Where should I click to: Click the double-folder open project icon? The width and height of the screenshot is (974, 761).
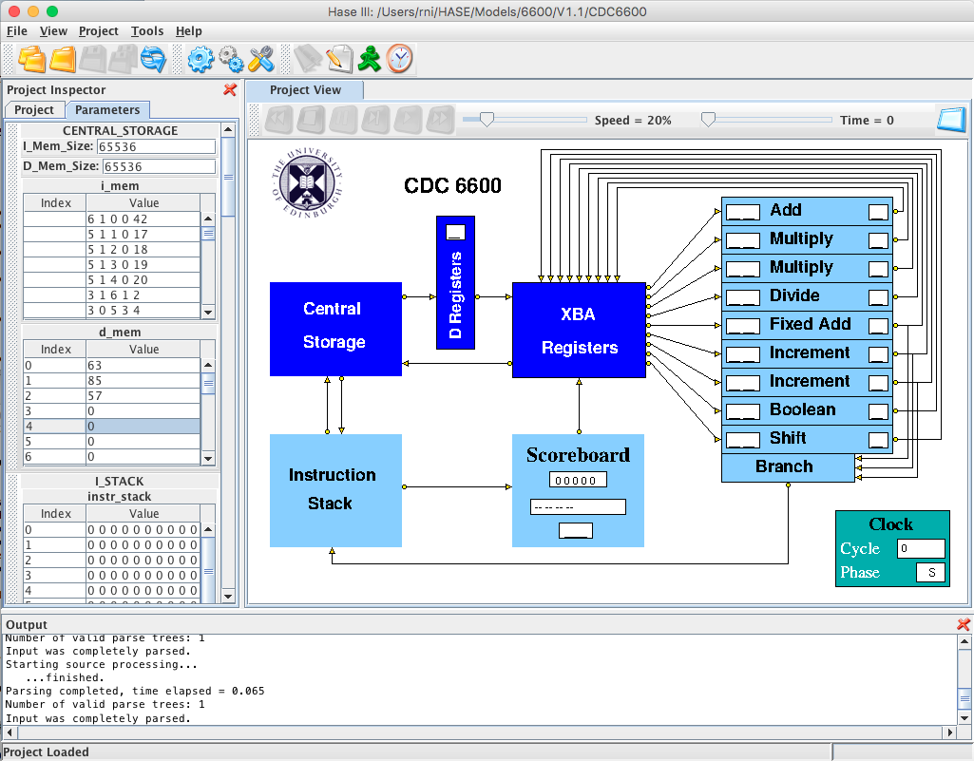[31, 60]
